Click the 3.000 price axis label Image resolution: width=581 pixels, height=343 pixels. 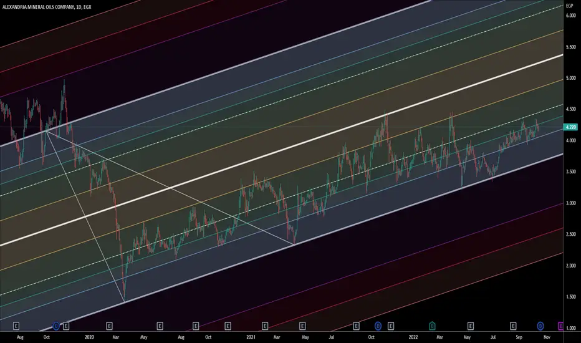coord(570,203)
